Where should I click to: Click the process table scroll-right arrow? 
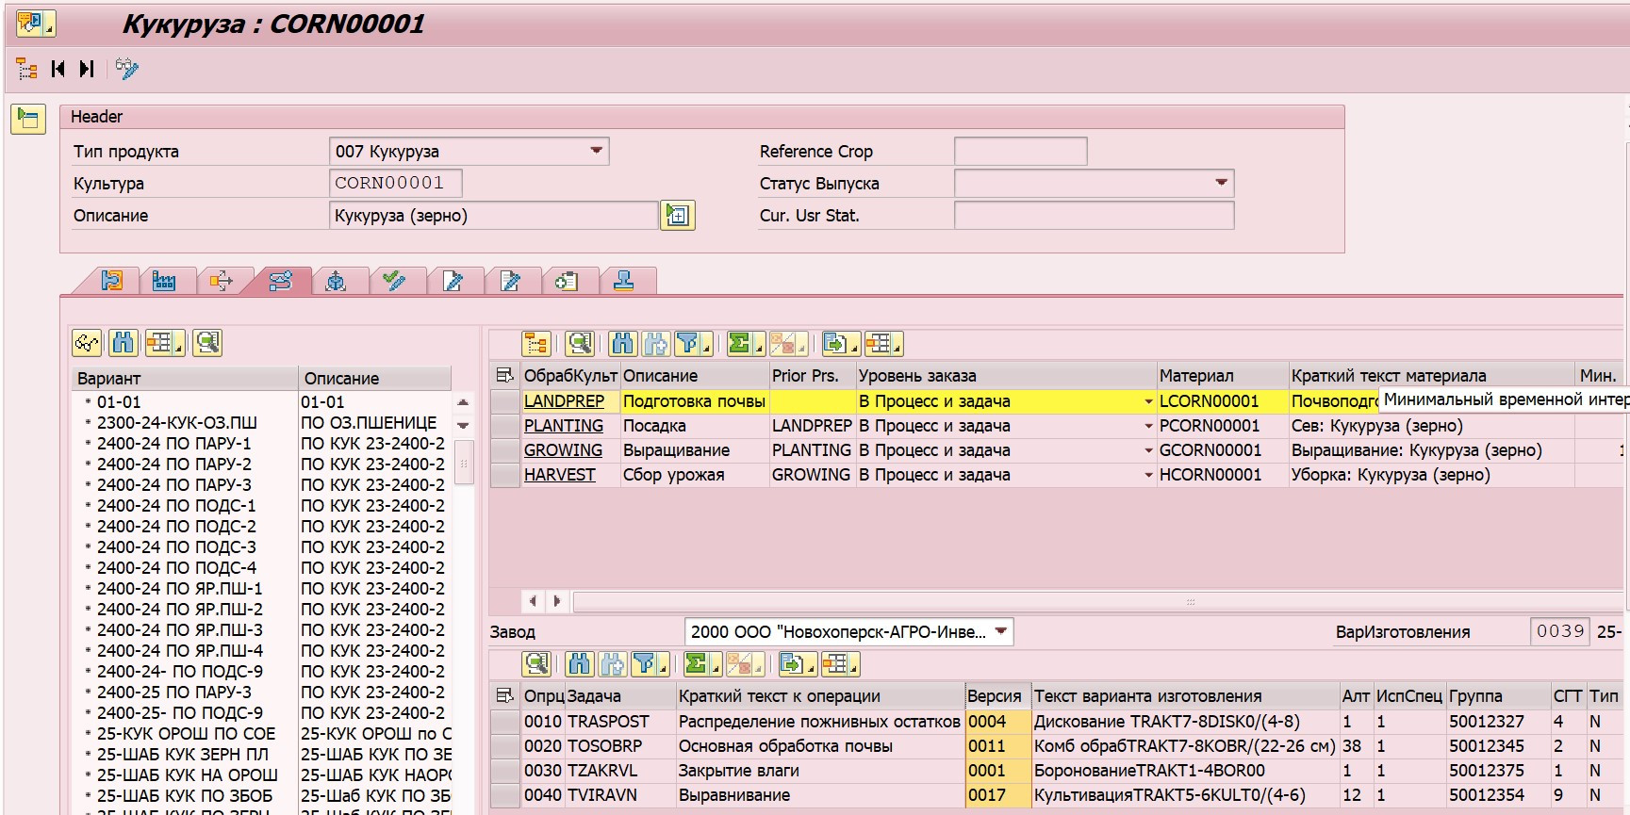[557, 600]
